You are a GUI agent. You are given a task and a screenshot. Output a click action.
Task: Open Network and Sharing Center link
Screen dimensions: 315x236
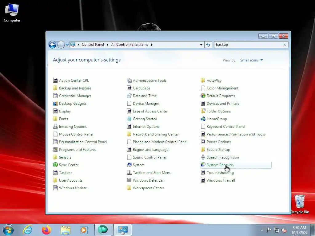156,134
